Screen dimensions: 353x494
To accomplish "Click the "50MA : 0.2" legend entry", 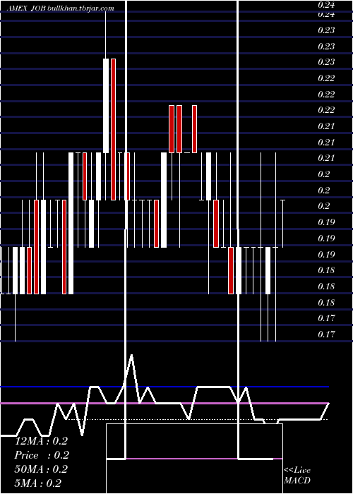I will 41,469.
